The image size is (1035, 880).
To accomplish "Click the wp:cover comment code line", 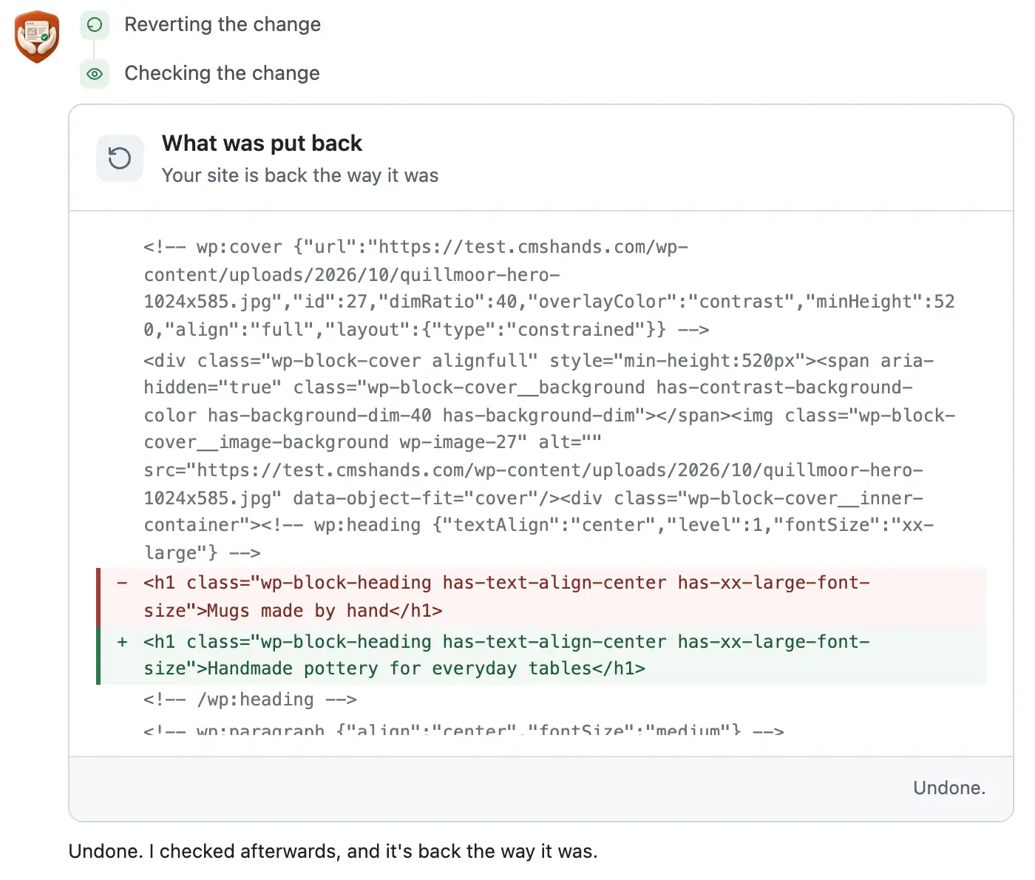I will click(549, 288).
